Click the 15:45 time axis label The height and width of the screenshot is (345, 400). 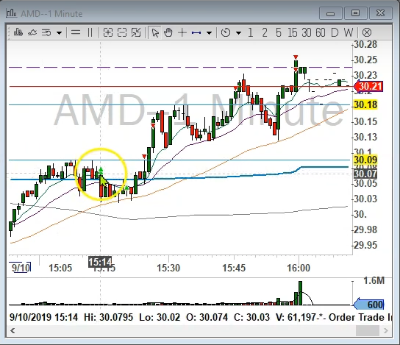pos(234,268)
